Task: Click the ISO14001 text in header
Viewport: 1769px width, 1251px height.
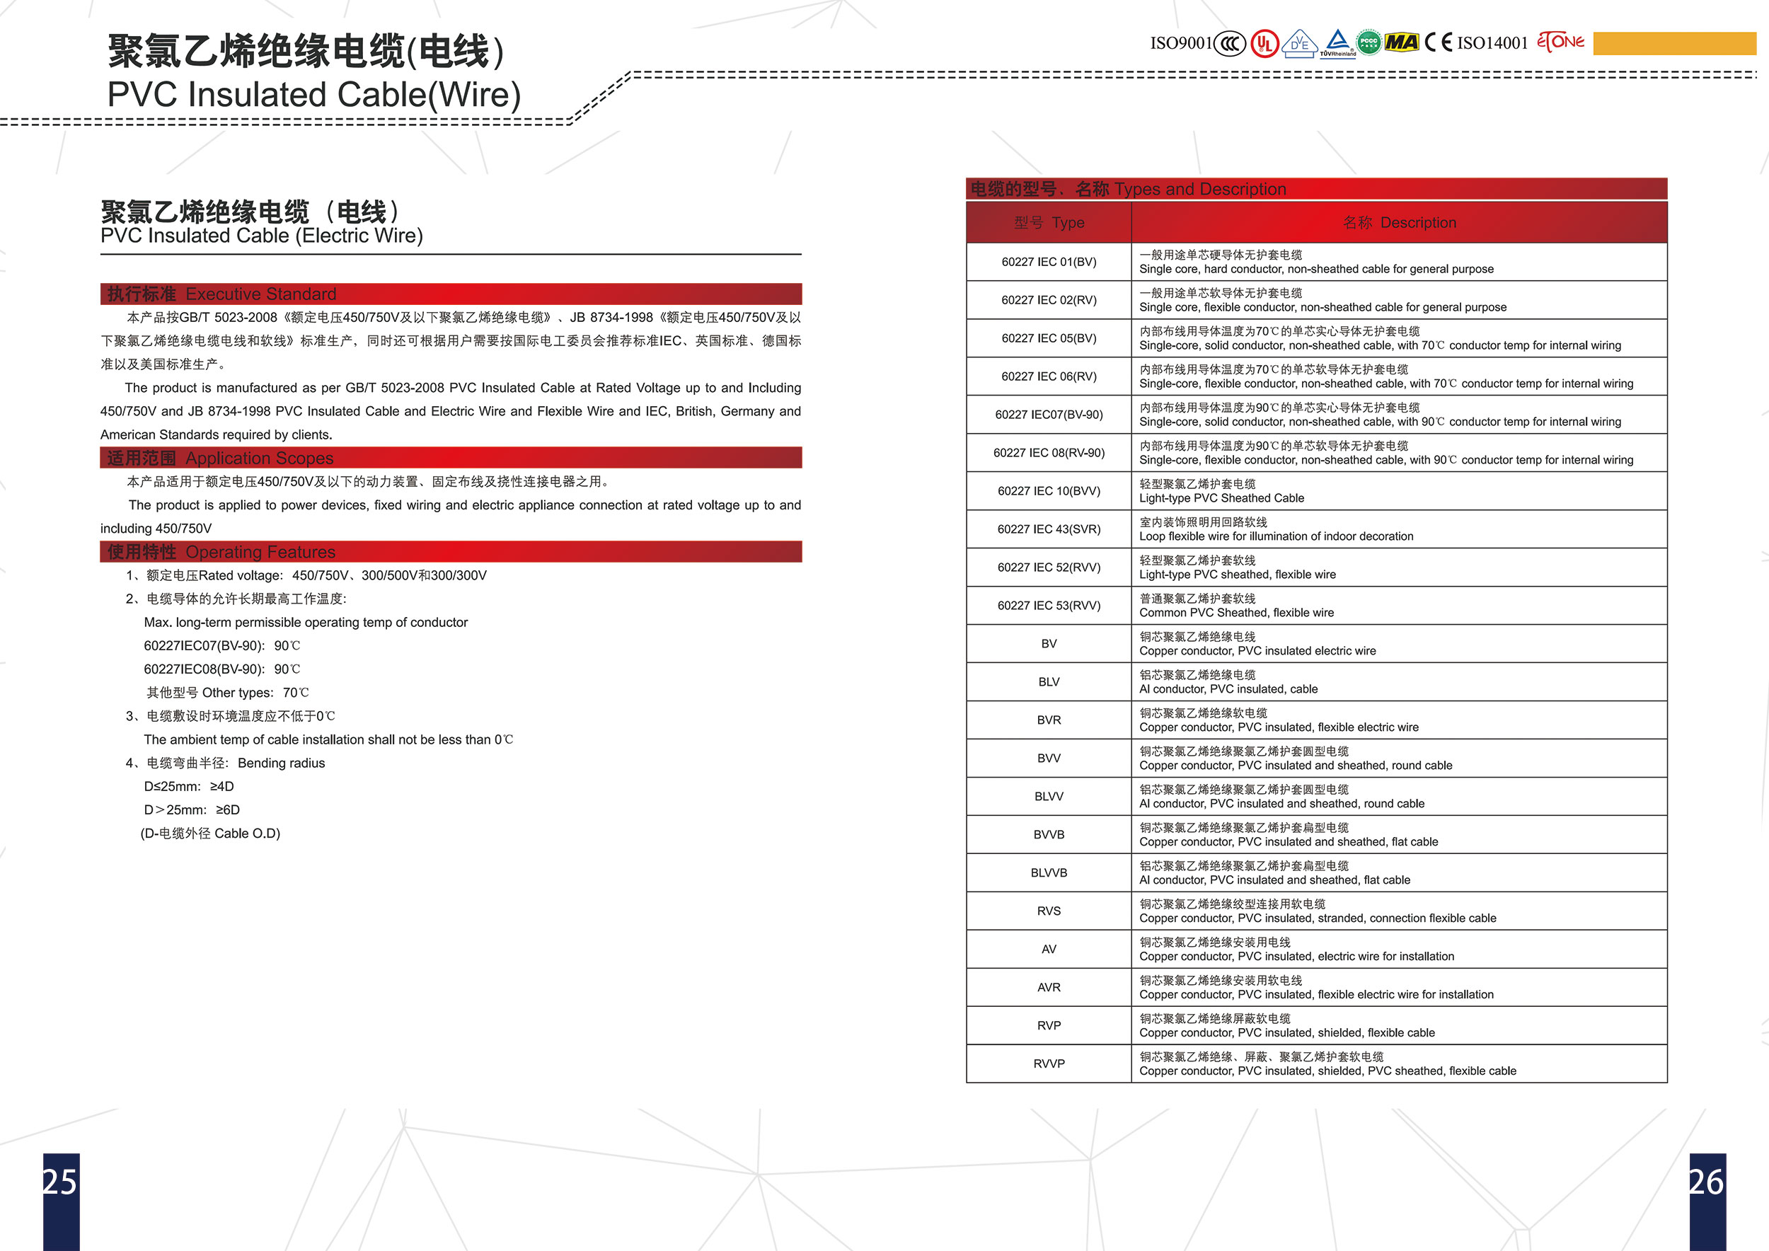Action: [1492, 43]
